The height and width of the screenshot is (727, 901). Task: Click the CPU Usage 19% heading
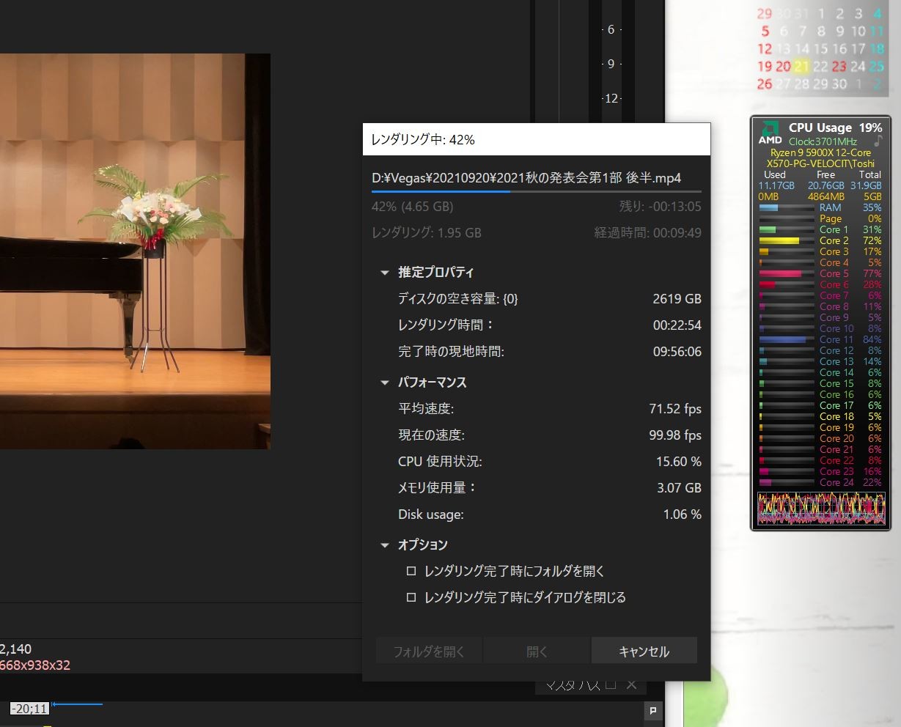coord(835,128)
